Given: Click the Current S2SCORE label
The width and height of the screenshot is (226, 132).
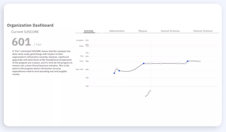Looking at the screenshot, I should 25,32.
